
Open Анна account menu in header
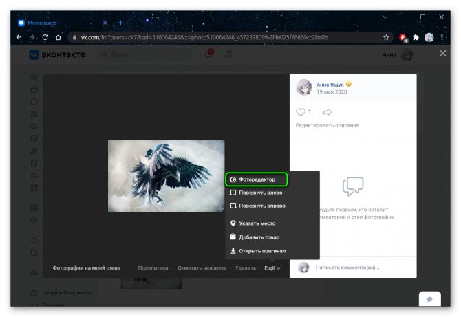point(401,54)
